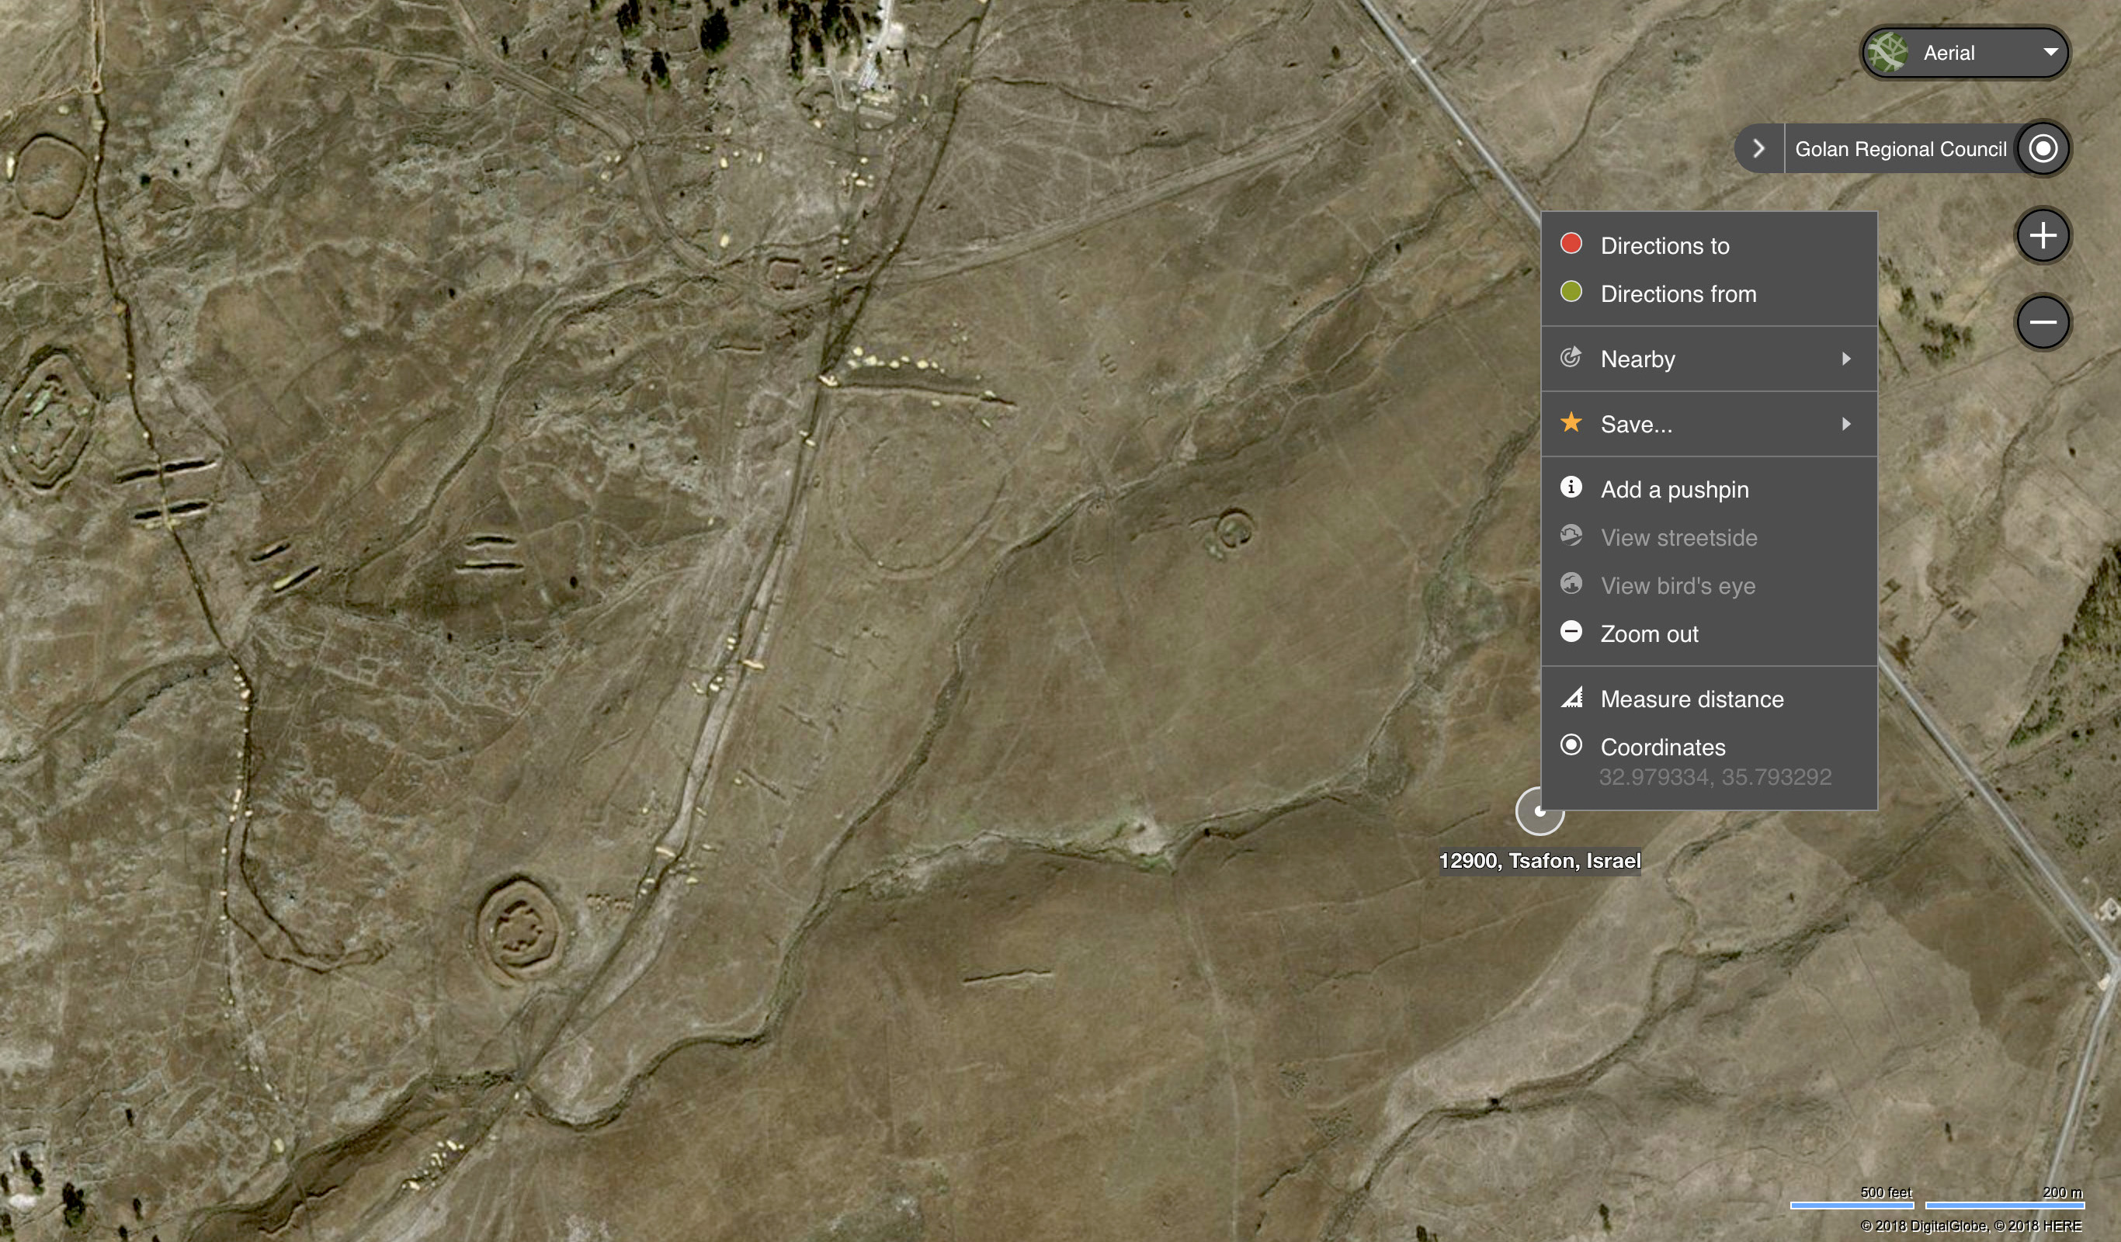Click the zoom in plus button
The height and width of the screenshot is (1242, 2121).
point(2043,236)
